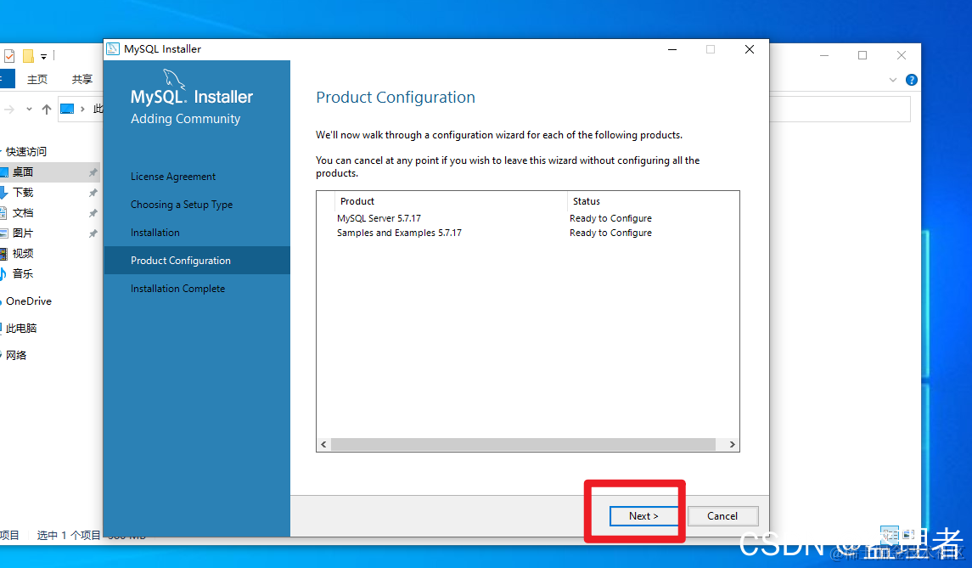Click the horizontal scrollbar right arrow
Screen dimensions: 972x568
732,445
